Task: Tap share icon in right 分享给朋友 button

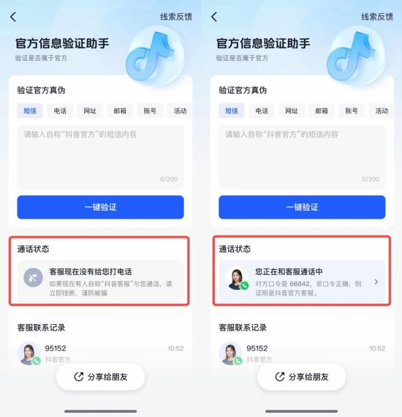Action: [280, 377]
